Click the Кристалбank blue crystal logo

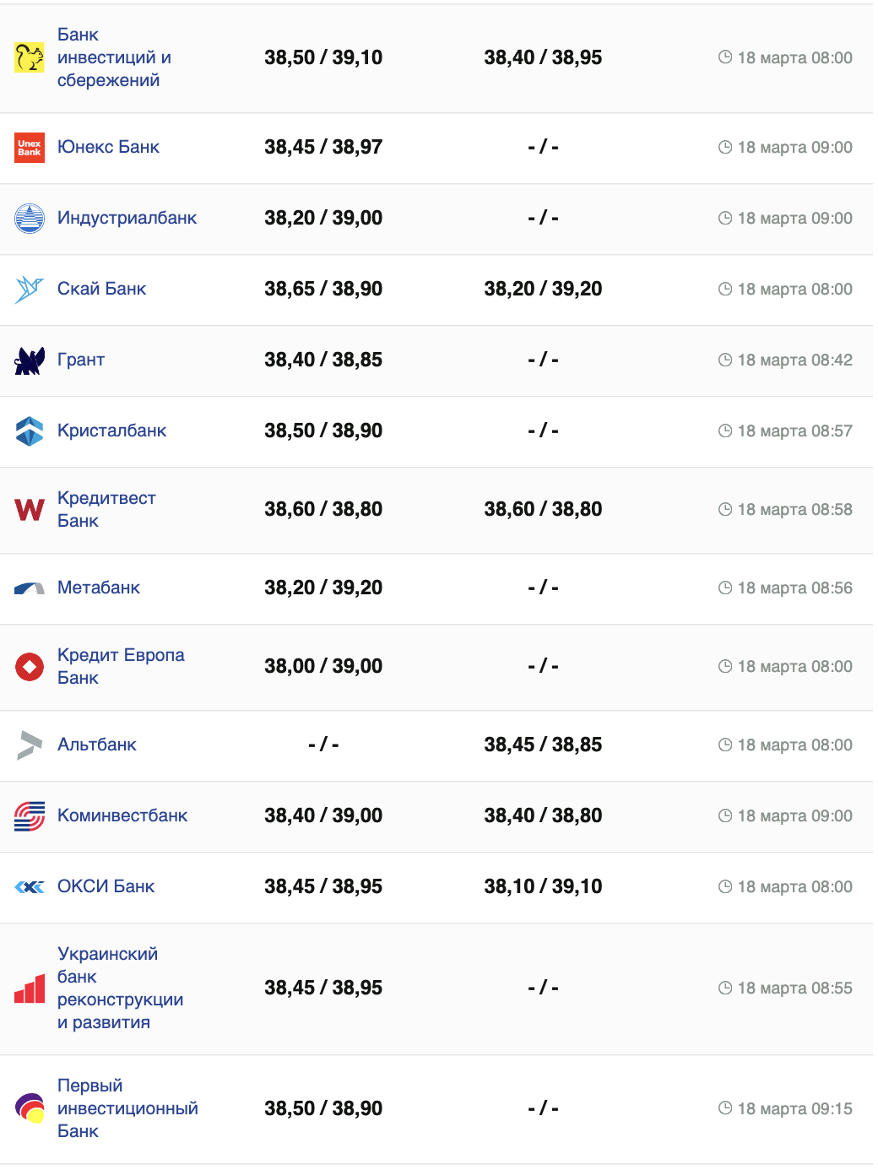[x=30, y=431]
